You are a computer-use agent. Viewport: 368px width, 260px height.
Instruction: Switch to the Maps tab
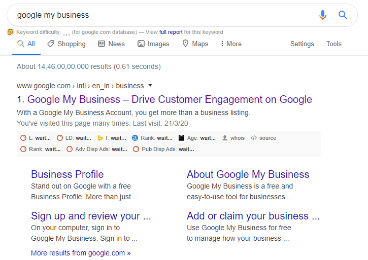pyautogui.click(x=195, y=44)
